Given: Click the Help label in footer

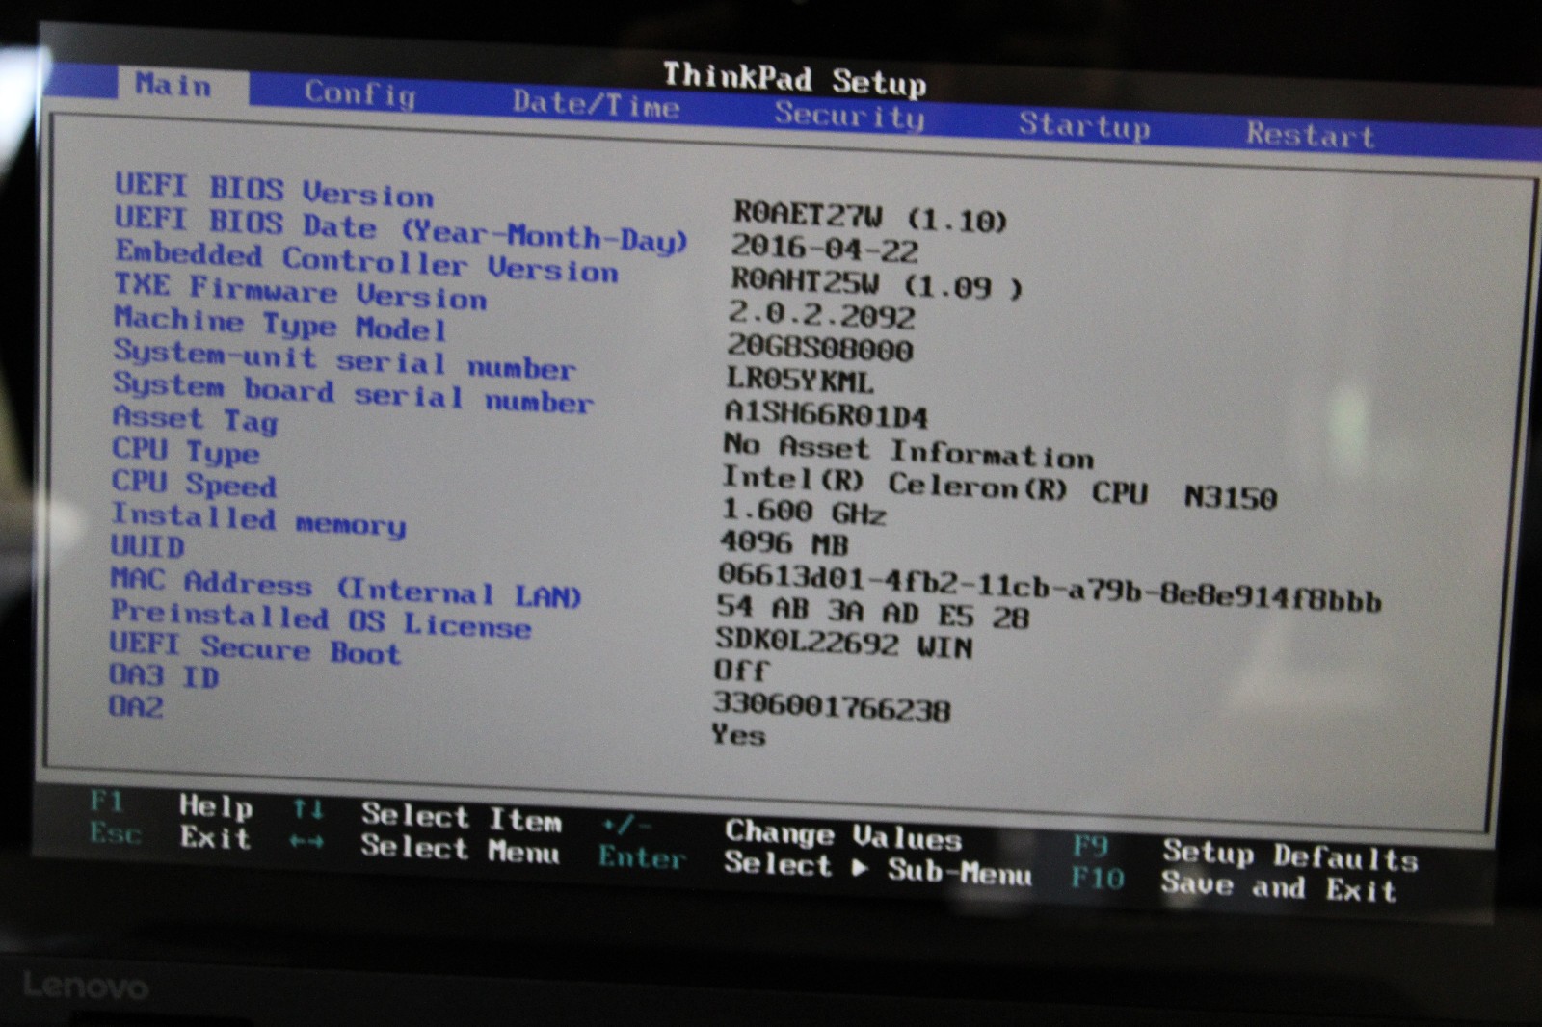Looking at the screenshot, I should coord(216,806).
